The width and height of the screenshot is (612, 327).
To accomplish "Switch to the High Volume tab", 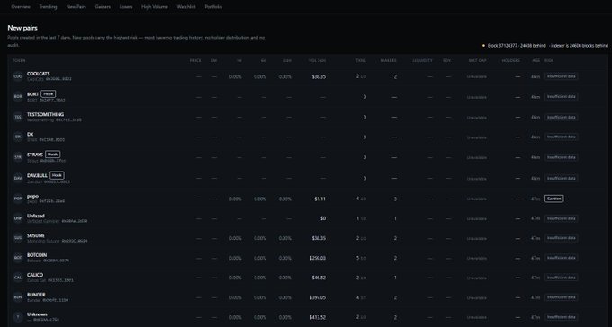I will pyautogui.click(x=155, y=7).
